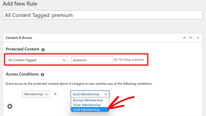Open the All Content Tagged dropdown
This screenshot has width=206, height=116.
pyautogui.click(x=37, y=60)
